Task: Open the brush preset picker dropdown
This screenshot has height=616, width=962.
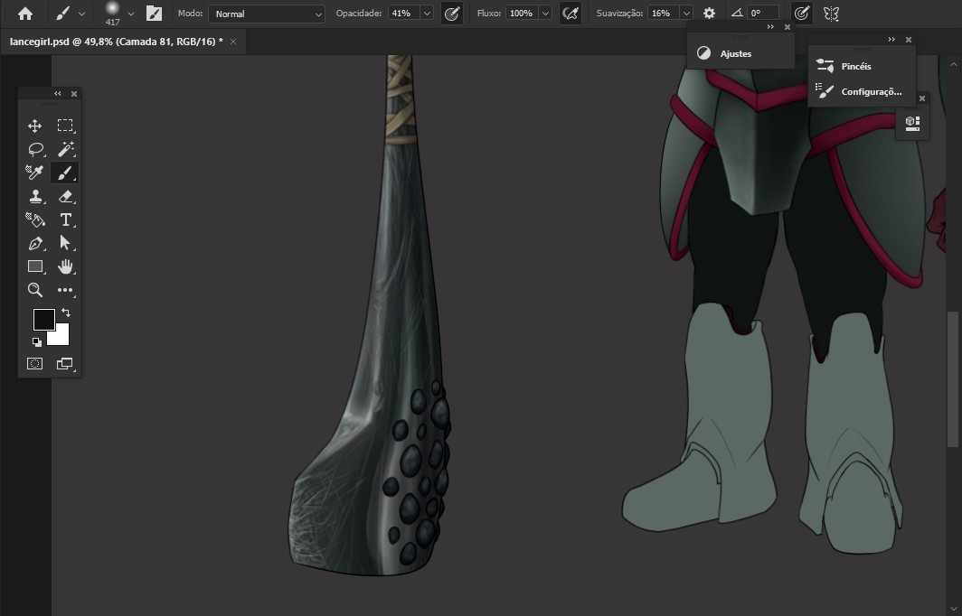Action: [x=129, y=14]
